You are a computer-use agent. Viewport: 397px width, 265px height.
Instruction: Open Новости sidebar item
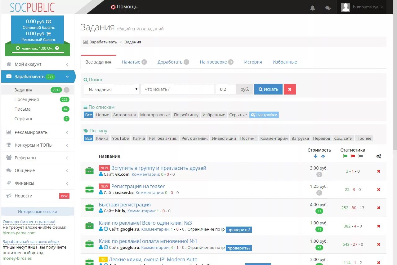[x=38, y=196]
